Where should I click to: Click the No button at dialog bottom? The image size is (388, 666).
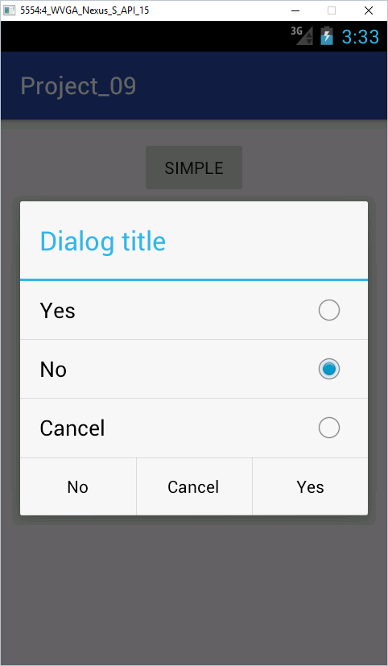78,486
